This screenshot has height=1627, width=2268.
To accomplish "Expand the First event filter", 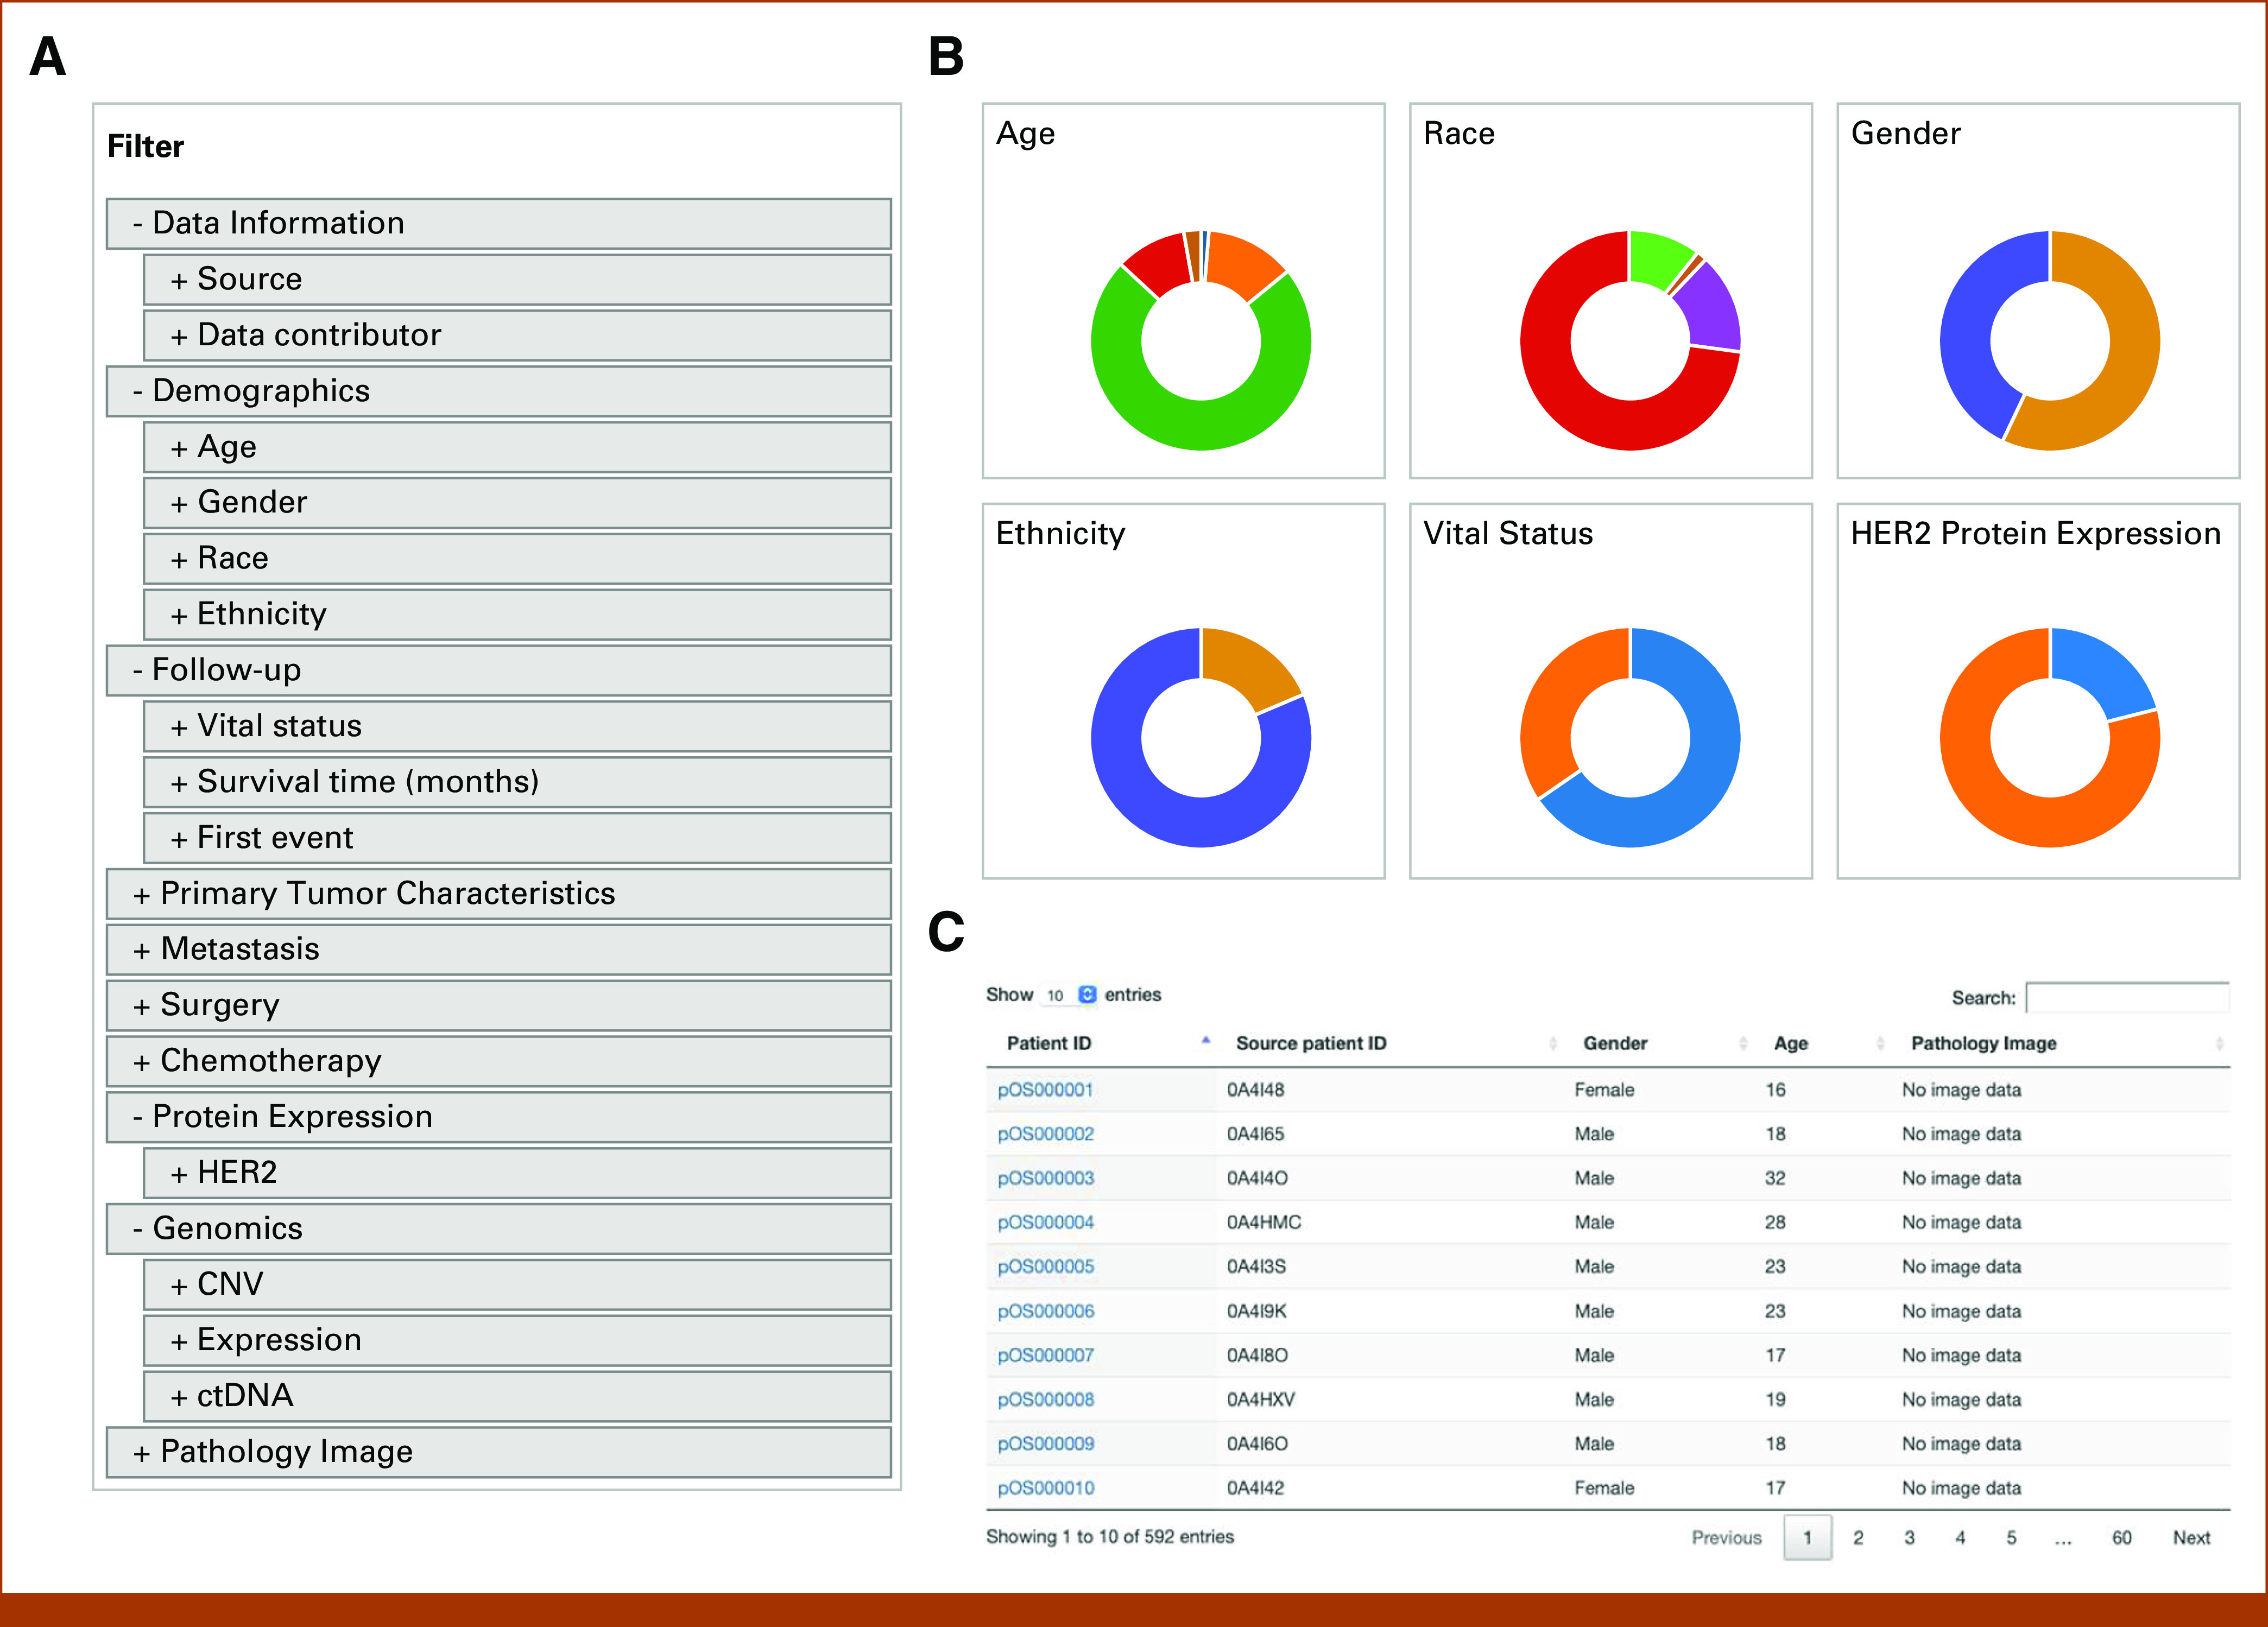I will [517, 838].
